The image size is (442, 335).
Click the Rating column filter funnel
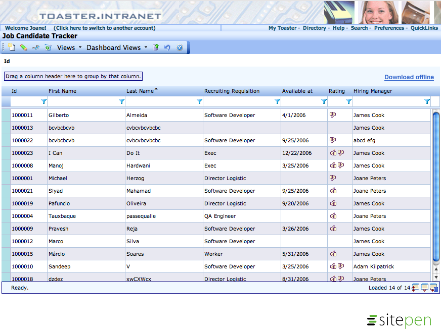tap(349, 101)
